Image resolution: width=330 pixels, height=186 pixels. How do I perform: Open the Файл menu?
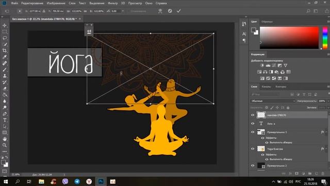coord(14,3)
